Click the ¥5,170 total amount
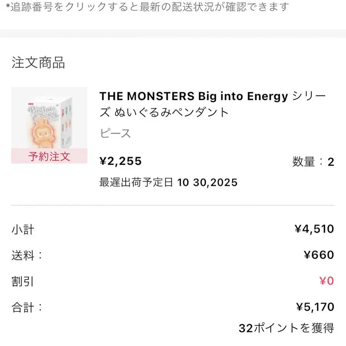 (x=315, y=307)
